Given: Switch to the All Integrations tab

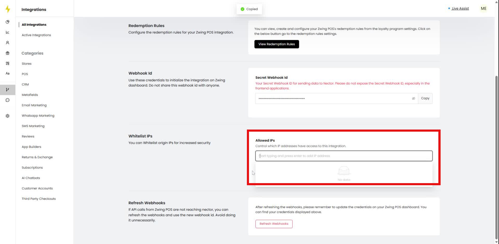Looking at the screenshot, I should tap(34, 24).
